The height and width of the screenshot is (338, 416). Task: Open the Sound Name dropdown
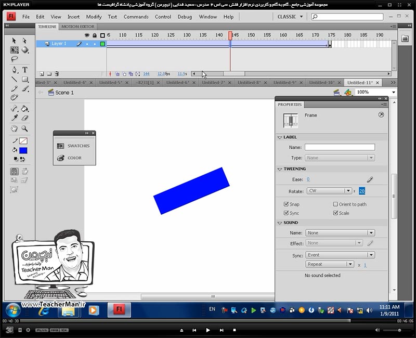click(x=340, y=232)
